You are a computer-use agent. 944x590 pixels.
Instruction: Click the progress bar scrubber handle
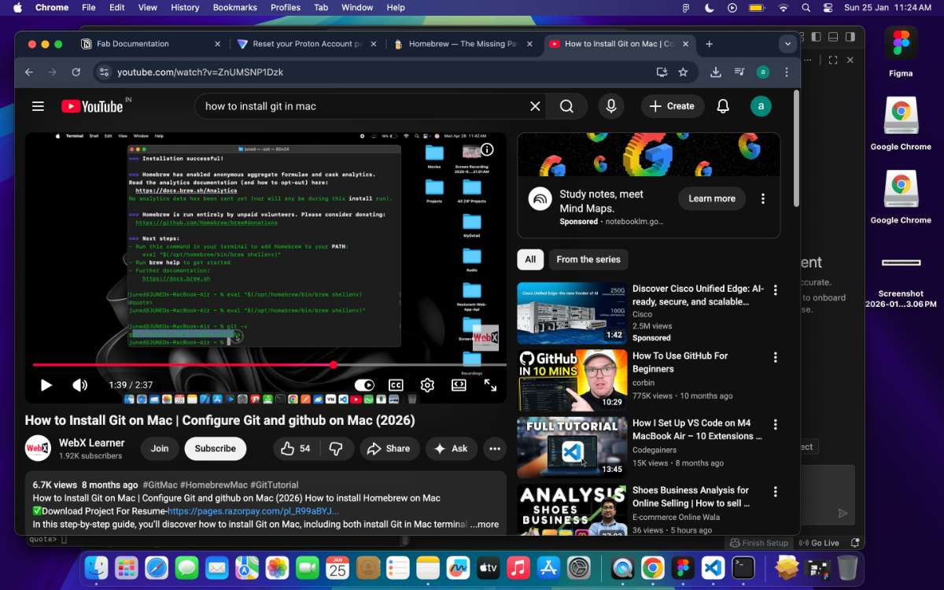334,365
